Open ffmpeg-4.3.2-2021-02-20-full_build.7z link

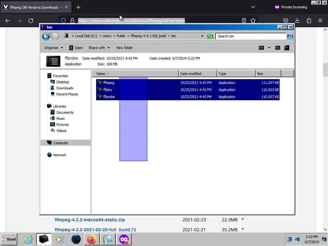pyautogui.click(x=95, y=230)
